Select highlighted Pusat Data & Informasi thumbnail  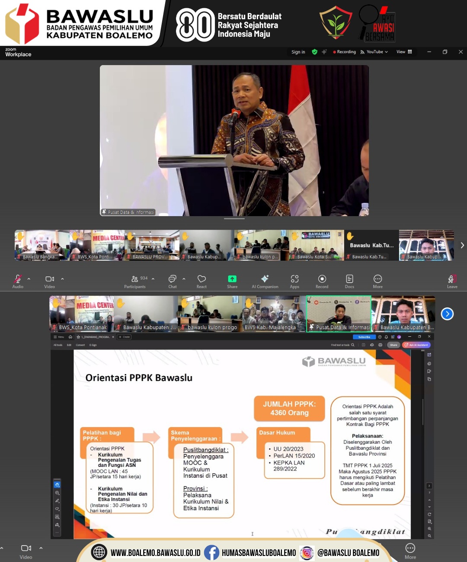339,314
